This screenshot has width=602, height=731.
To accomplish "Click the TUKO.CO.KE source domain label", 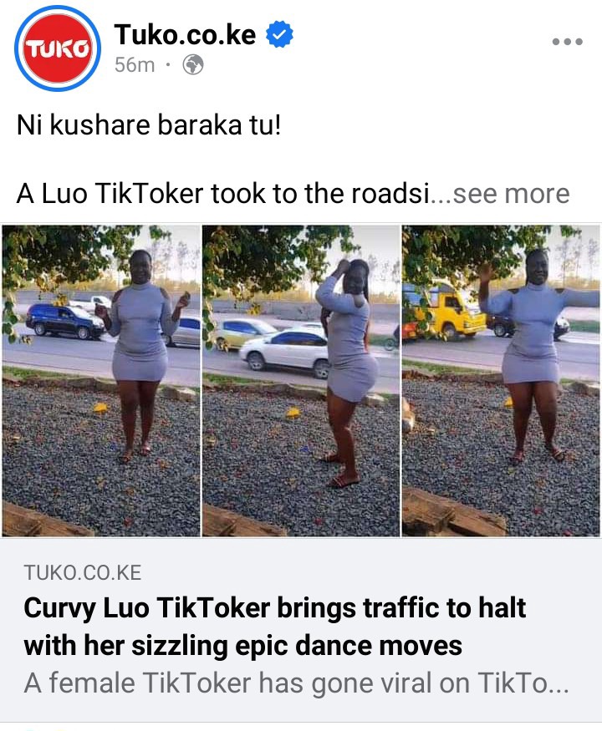I will tap(82, 572).
